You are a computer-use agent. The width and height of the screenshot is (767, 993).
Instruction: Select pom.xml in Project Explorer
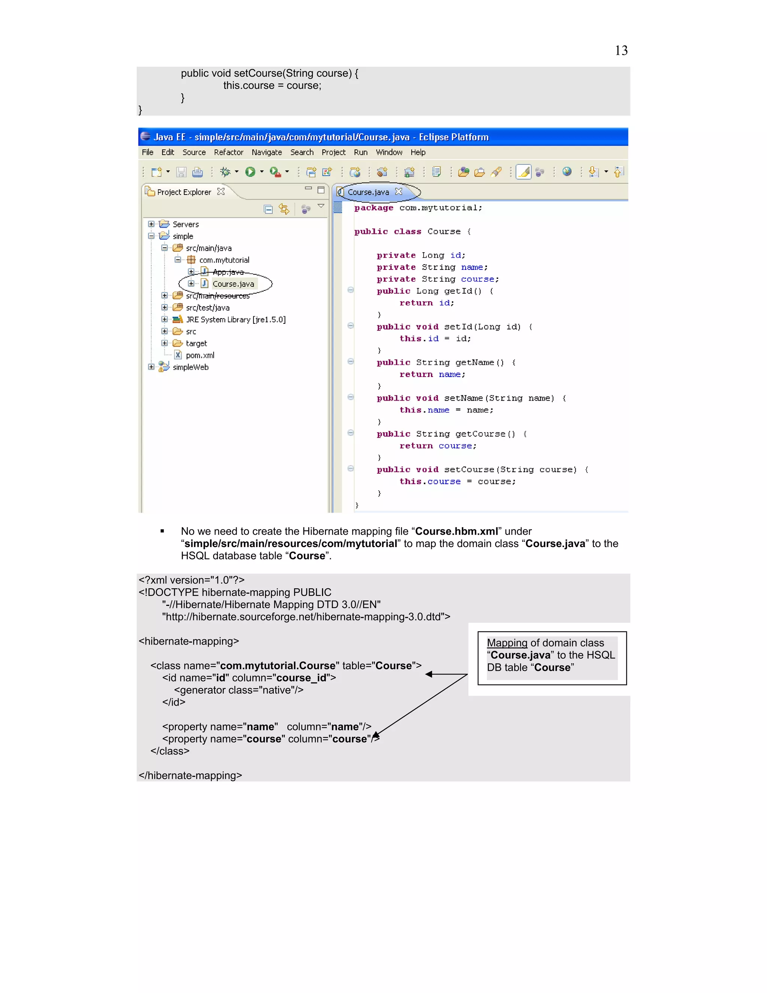click(x=200, y=356)
